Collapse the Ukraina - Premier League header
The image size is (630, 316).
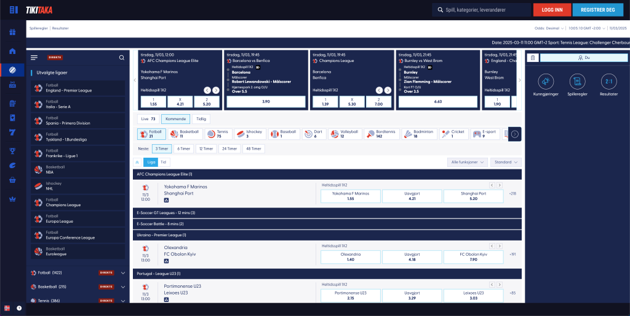[x=327, y=235]
